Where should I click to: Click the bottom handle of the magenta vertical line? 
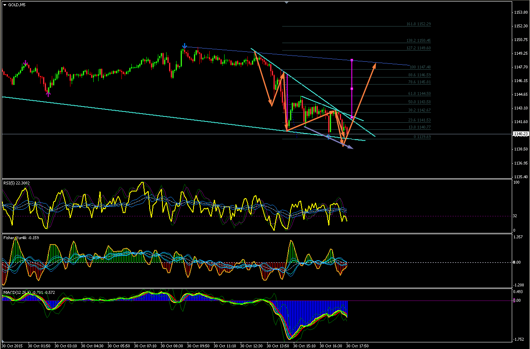pyautogui.click(x=352, y=117)
